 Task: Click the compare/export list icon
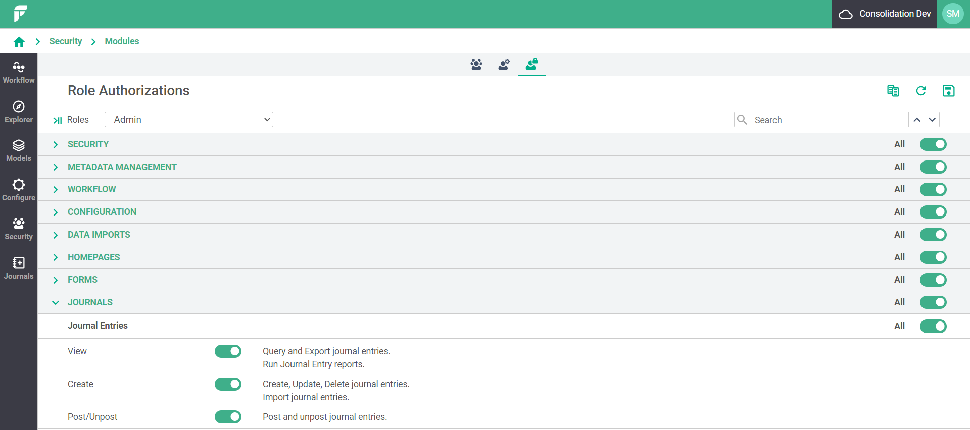(893, 91)
